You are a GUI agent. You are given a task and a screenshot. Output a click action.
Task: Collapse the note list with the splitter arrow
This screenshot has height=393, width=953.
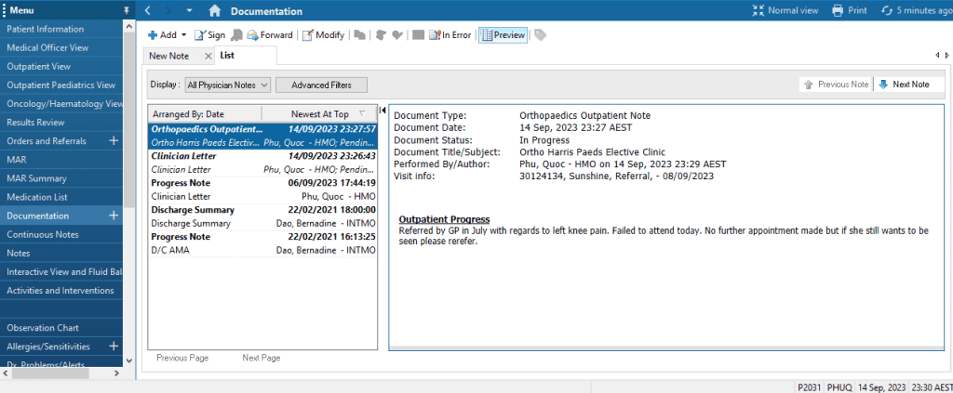[x=383, y=111]
